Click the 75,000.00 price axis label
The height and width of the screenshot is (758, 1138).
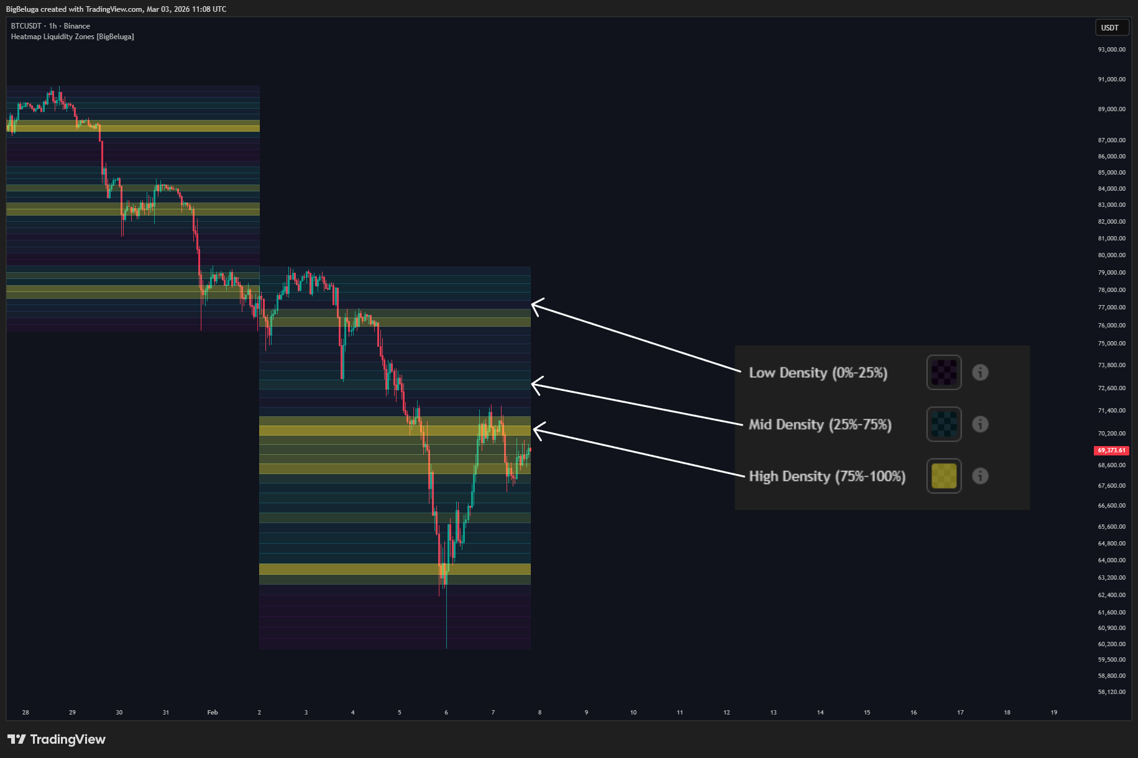tap(1111, 344)
